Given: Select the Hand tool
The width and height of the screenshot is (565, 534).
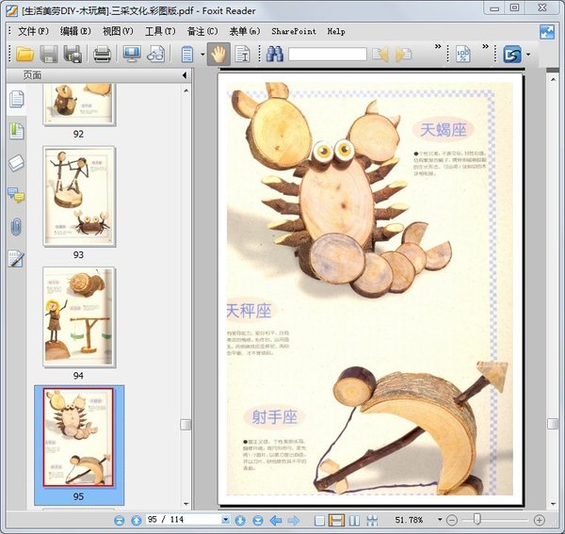Looking at the screenshot, I should [218, 54].
